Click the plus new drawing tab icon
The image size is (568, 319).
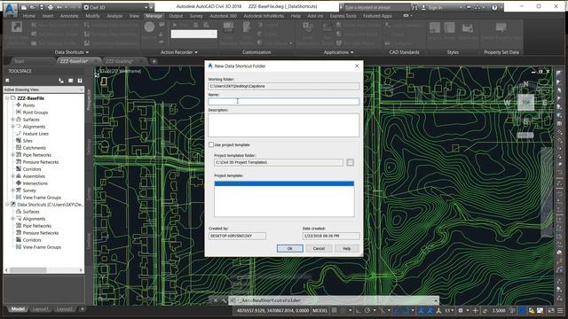[154, 61]
